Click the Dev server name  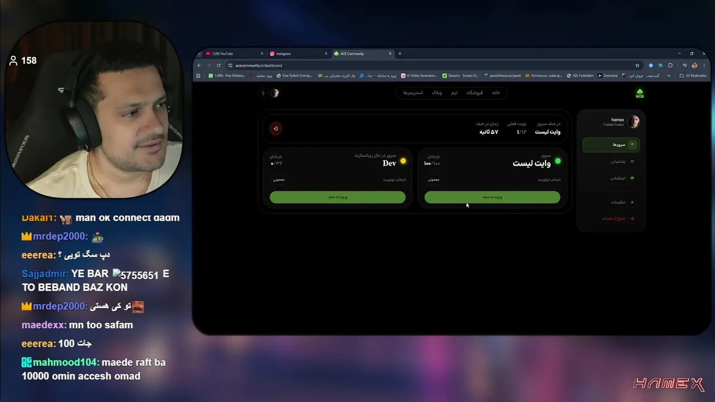(x=389, y=164)
